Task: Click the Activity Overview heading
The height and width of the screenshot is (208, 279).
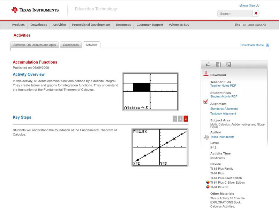Action: point(29,74)
